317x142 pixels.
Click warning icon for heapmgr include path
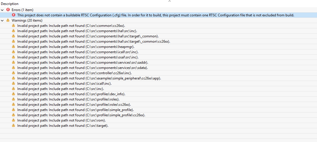[13, 47]
